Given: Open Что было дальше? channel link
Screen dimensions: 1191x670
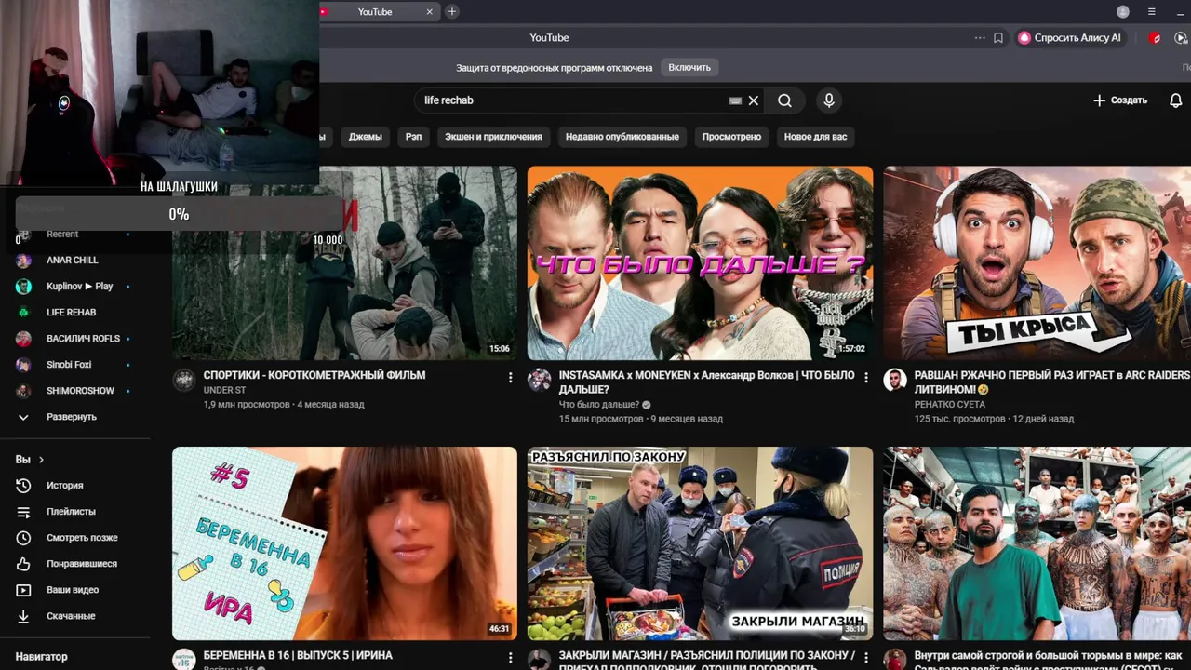Looking at the screenshot, I should [x=598, y=405].
